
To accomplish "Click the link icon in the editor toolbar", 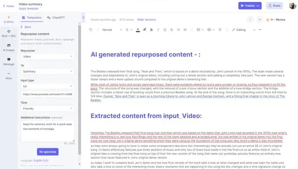I will click(192, 30).
